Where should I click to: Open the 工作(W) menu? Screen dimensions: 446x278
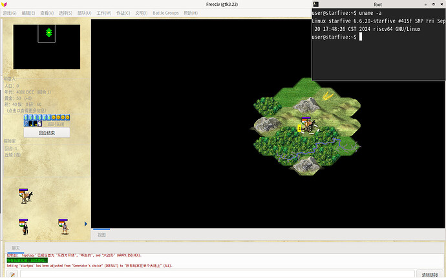[104, 13]
